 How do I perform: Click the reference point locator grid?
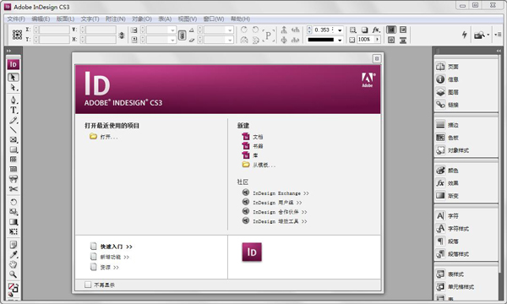[17, 35]
